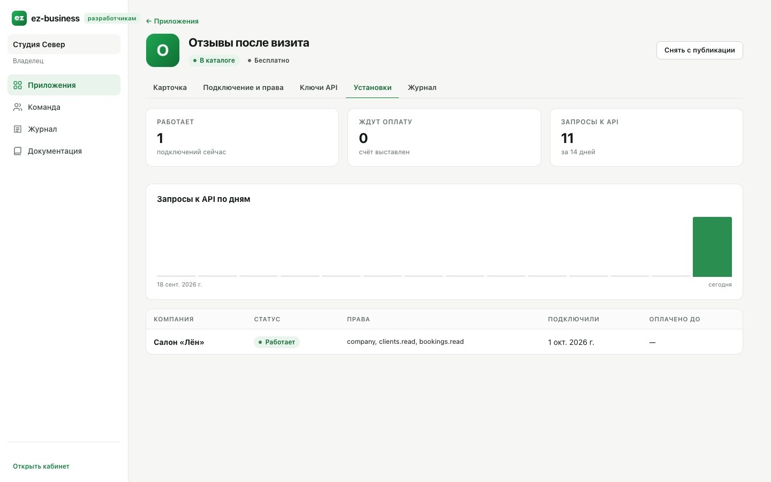Image resolution: width=771 pixels, height=482 pixels.
Task: Open Документация in the sidebar
Action: (64, 151)
